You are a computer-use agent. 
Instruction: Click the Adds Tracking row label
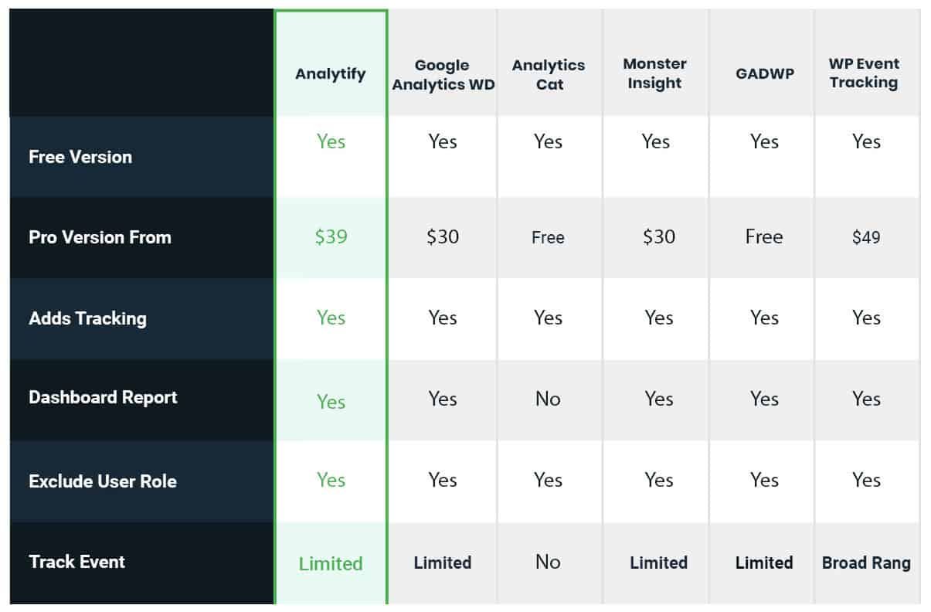(x=87, y=318)
